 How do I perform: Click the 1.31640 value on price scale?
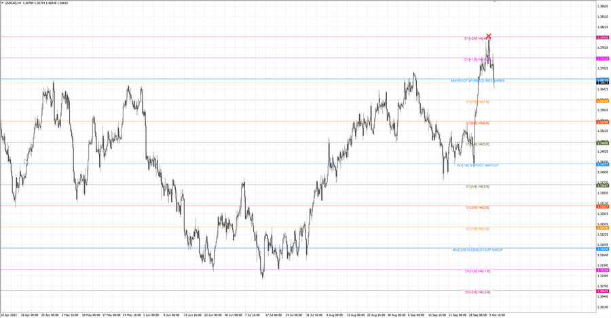[604, 255]
